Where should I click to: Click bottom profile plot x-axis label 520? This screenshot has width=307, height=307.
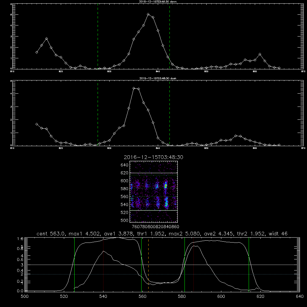(x=64, y=297)
